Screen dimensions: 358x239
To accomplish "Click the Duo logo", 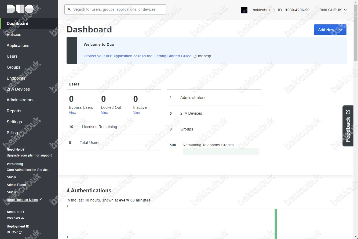I will click(20, 9).
